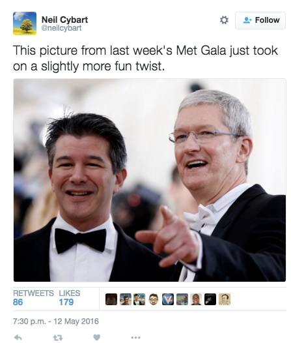This screenshot has width=291, height=343.
Task: Retweet this tweet using the retweet icon
Action: [58, 338]
